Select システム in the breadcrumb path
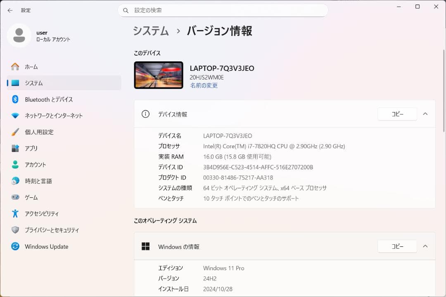This screenshot has height=297, width=446. pos(151,31)
